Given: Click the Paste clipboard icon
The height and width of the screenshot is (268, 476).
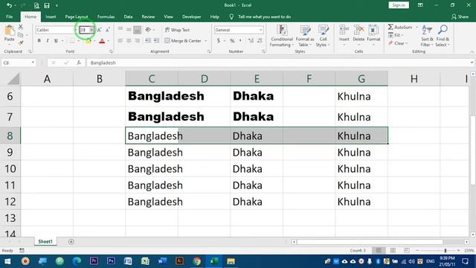Looking at the screenshot, I should pos(10,31).
